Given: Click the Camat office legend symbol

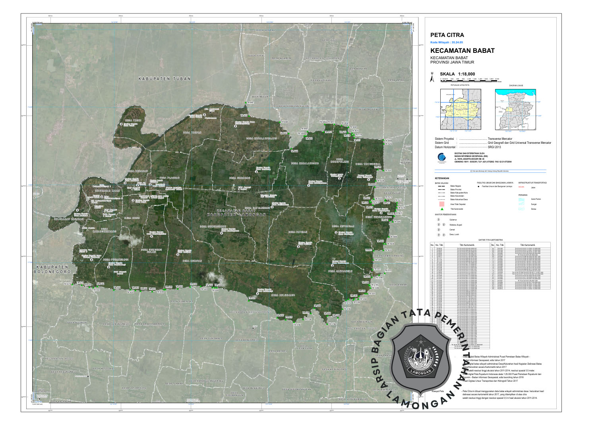Looking at the screenshot, I should click(439, 230).
